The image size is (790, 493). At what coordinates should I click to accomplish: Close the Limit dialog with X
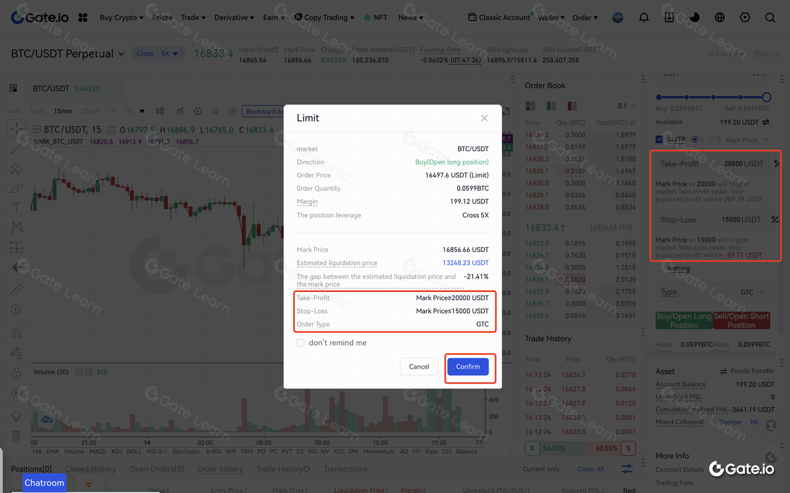click(x=484, y=118)
